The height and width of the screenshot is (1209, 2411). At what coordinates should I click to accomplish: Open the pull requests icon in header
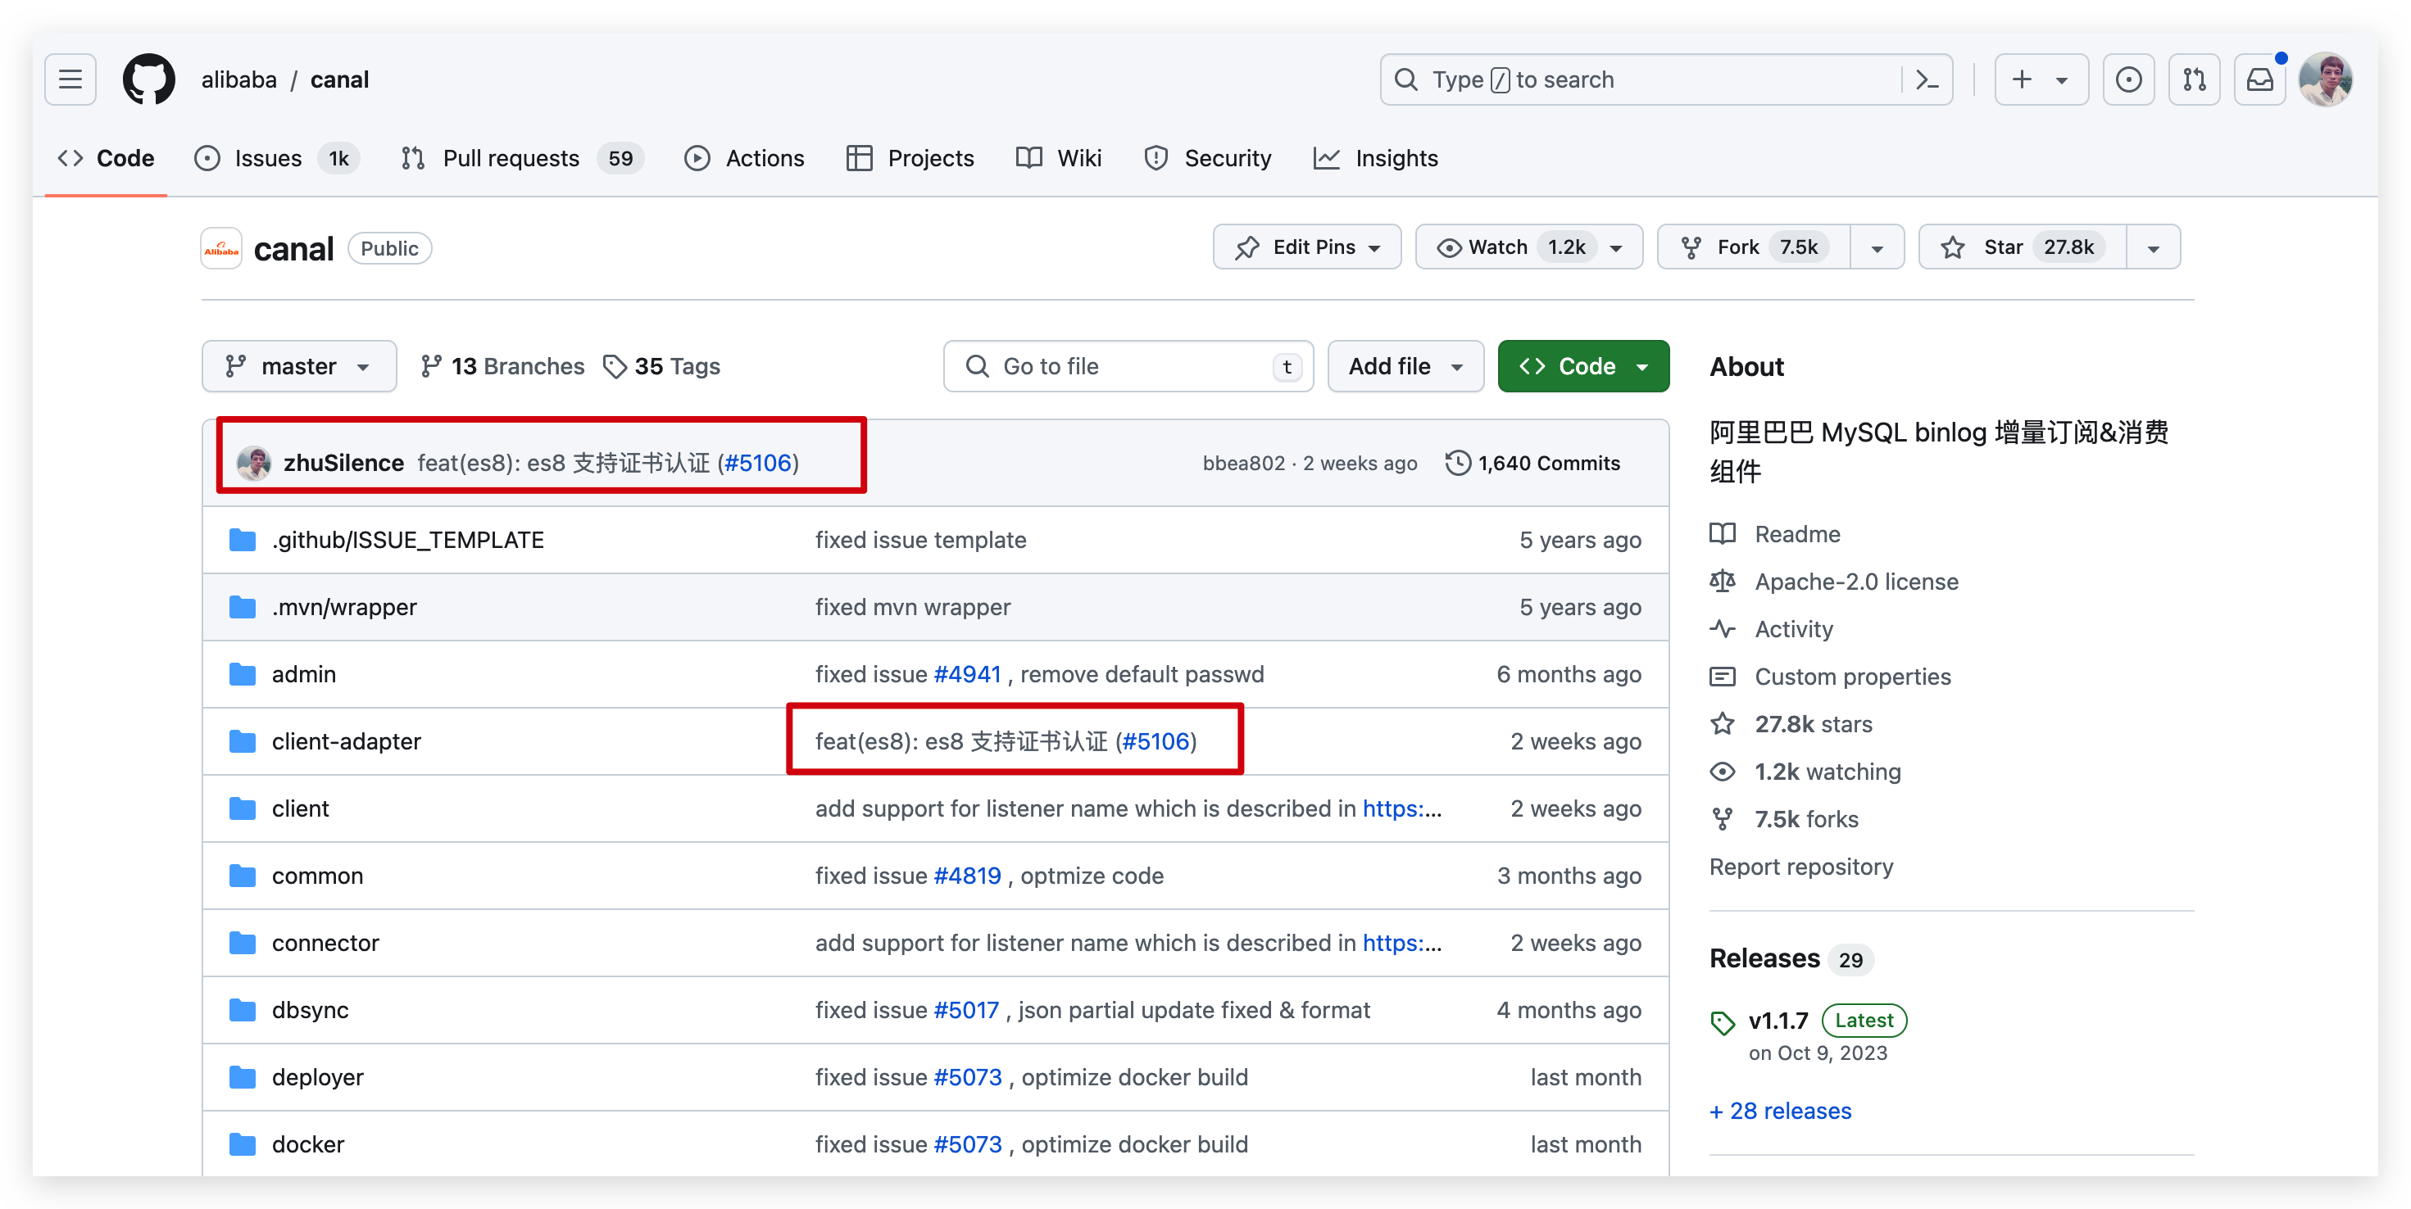click(x=2194, y=79)
